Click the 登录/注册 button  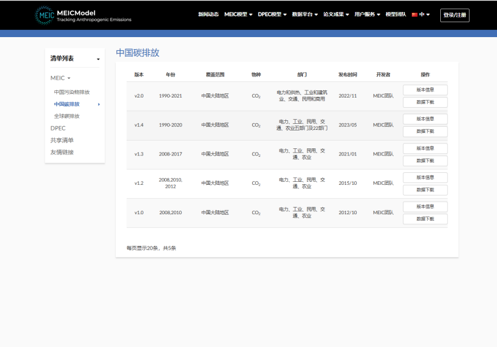pyautogui.click(x=455, y=15)
